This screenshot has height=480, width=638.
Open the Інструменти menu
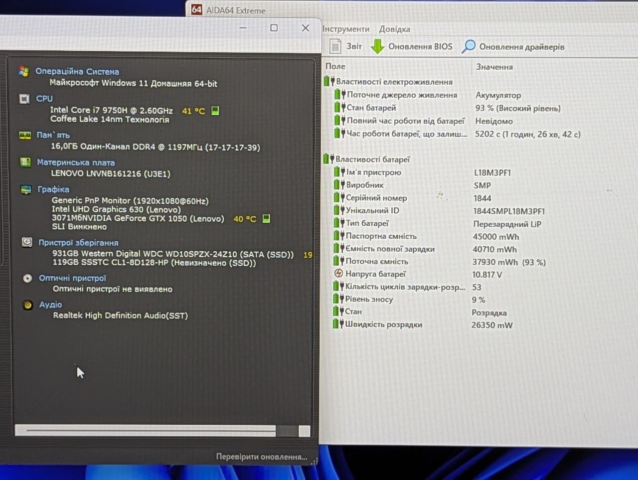[x=346, y=29]
